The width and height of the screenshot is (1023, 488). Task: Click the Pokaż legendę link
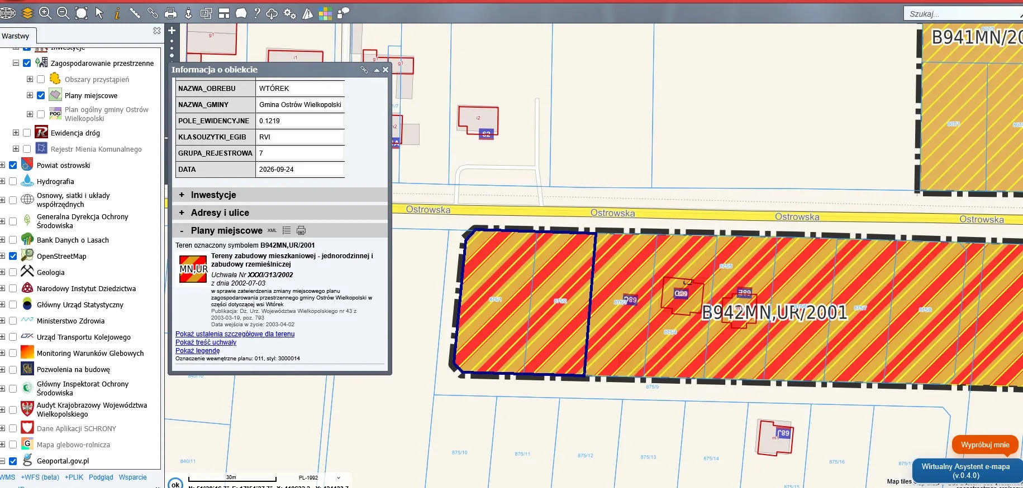pyautogui.click(x=198, y=351)
